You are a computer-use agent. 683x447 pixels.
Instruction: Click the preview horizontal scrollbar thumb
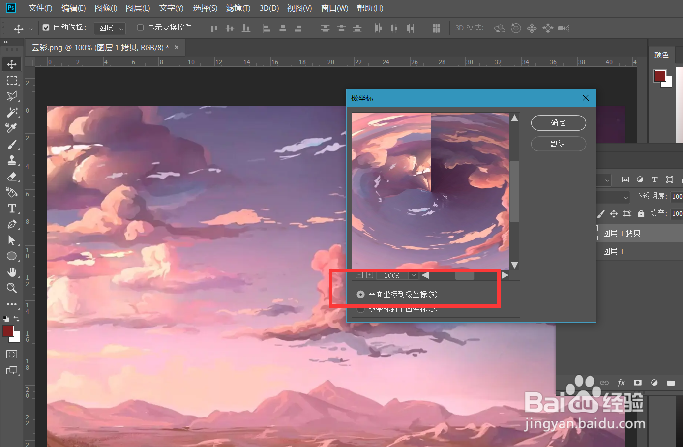click(x=465, y=275)
